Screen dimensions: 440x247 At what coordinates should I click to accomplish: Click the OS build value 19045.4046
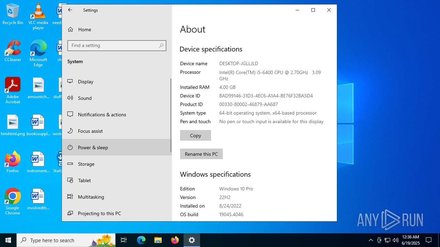231,214
